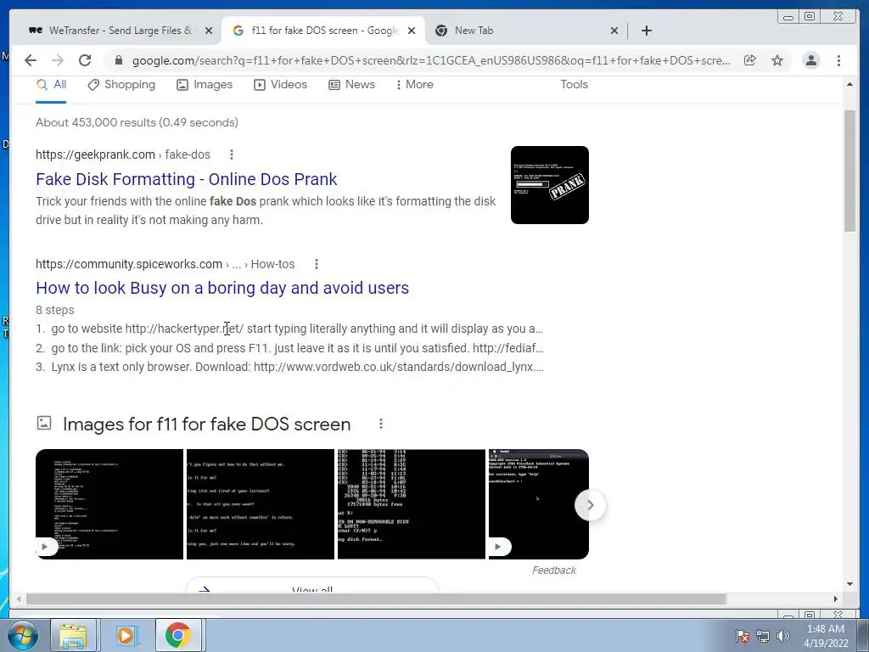This screenshot has width=869, height=652.
Task: Click the volume speaker icon in tray
Action: pyautogui.click(x=783, y=636)
